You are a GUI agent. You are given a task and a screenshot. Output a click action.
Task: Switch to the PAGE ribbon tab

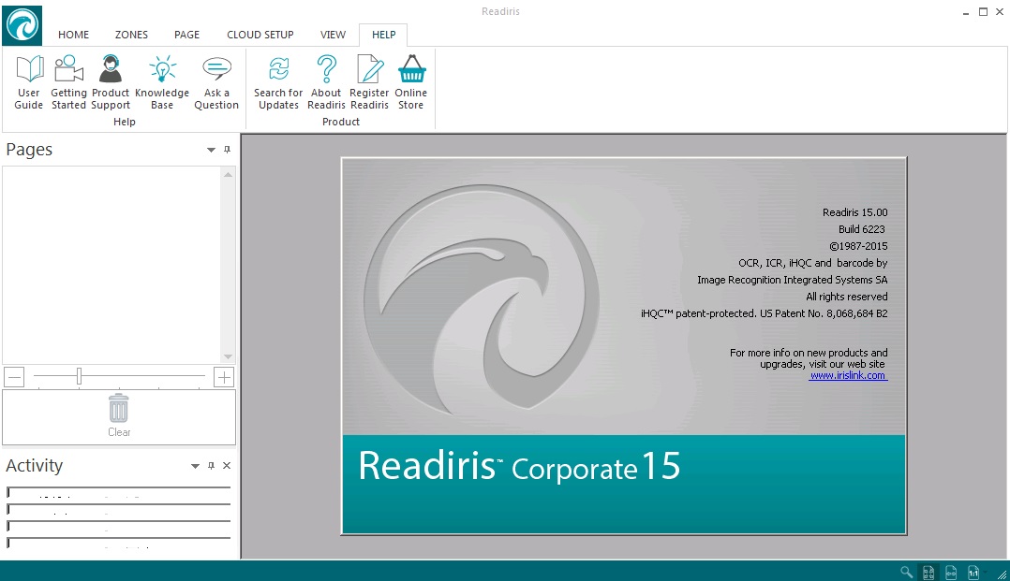coord(186,35)
